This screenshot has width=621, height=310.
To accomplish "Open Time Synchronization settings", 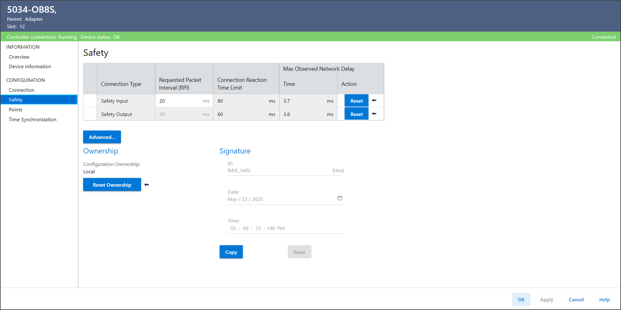I will 33,120.
